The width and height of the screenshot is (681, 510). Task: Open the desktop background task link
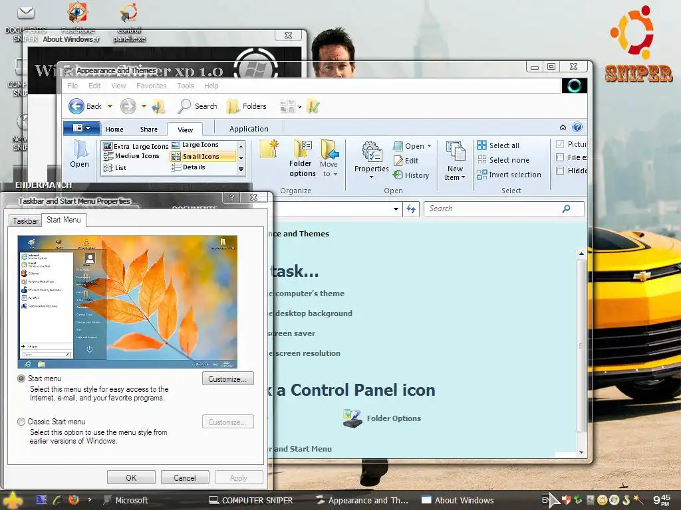(x=310, y=313)
